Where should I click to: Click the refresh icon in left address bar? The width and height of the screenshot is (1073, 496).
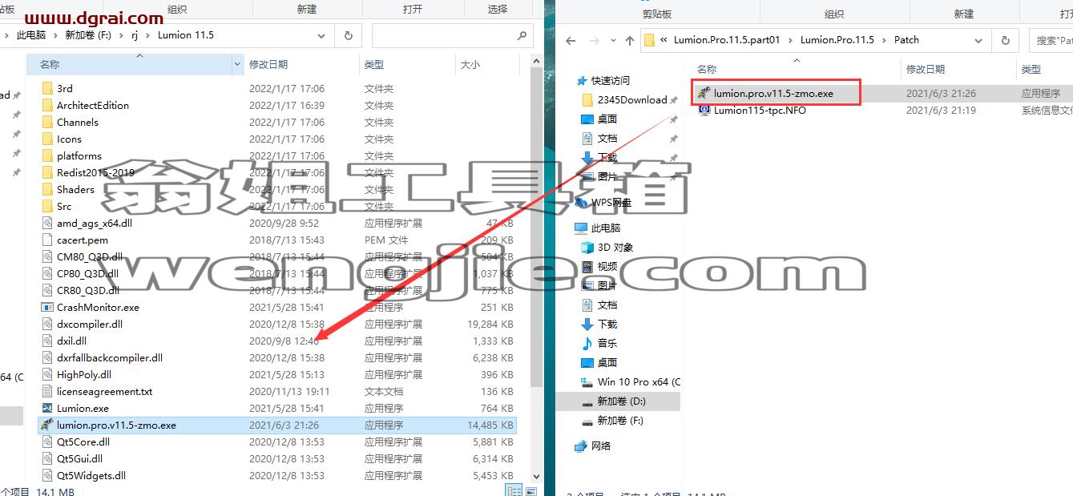[348, 35]
